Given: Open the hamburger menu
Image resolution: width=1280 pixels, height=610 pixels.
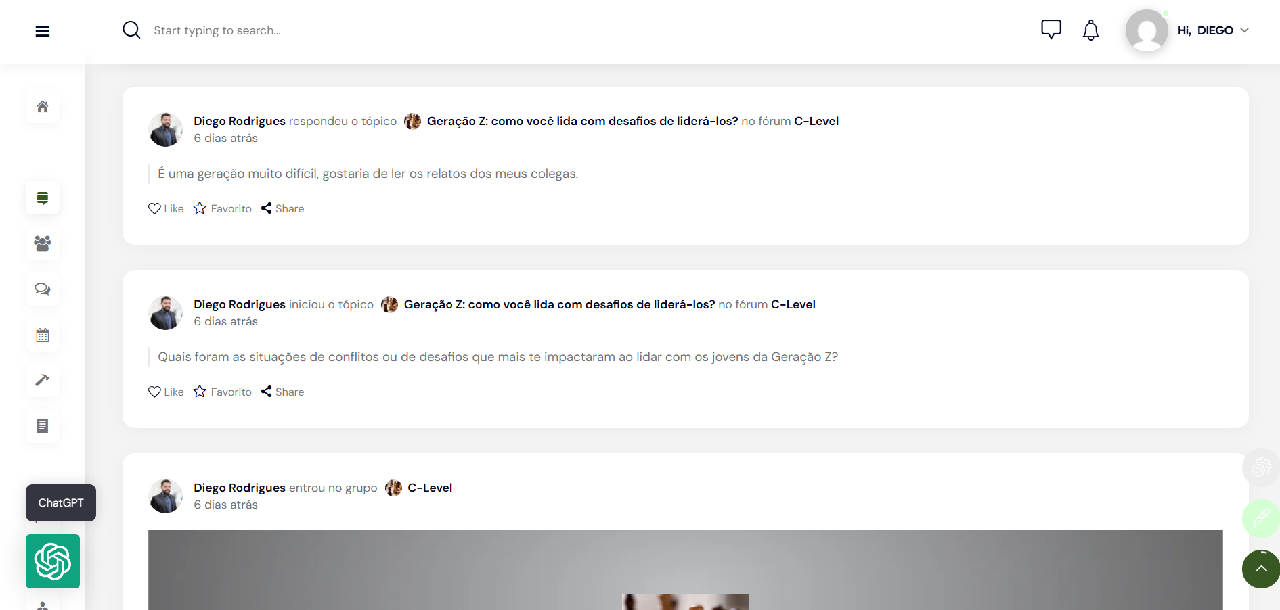Looking at the screenshot, I should [43, 31].
